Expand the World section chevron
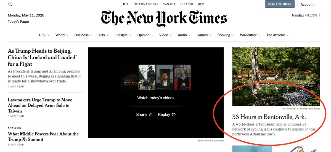331x152 pixels. click(67, 35)
